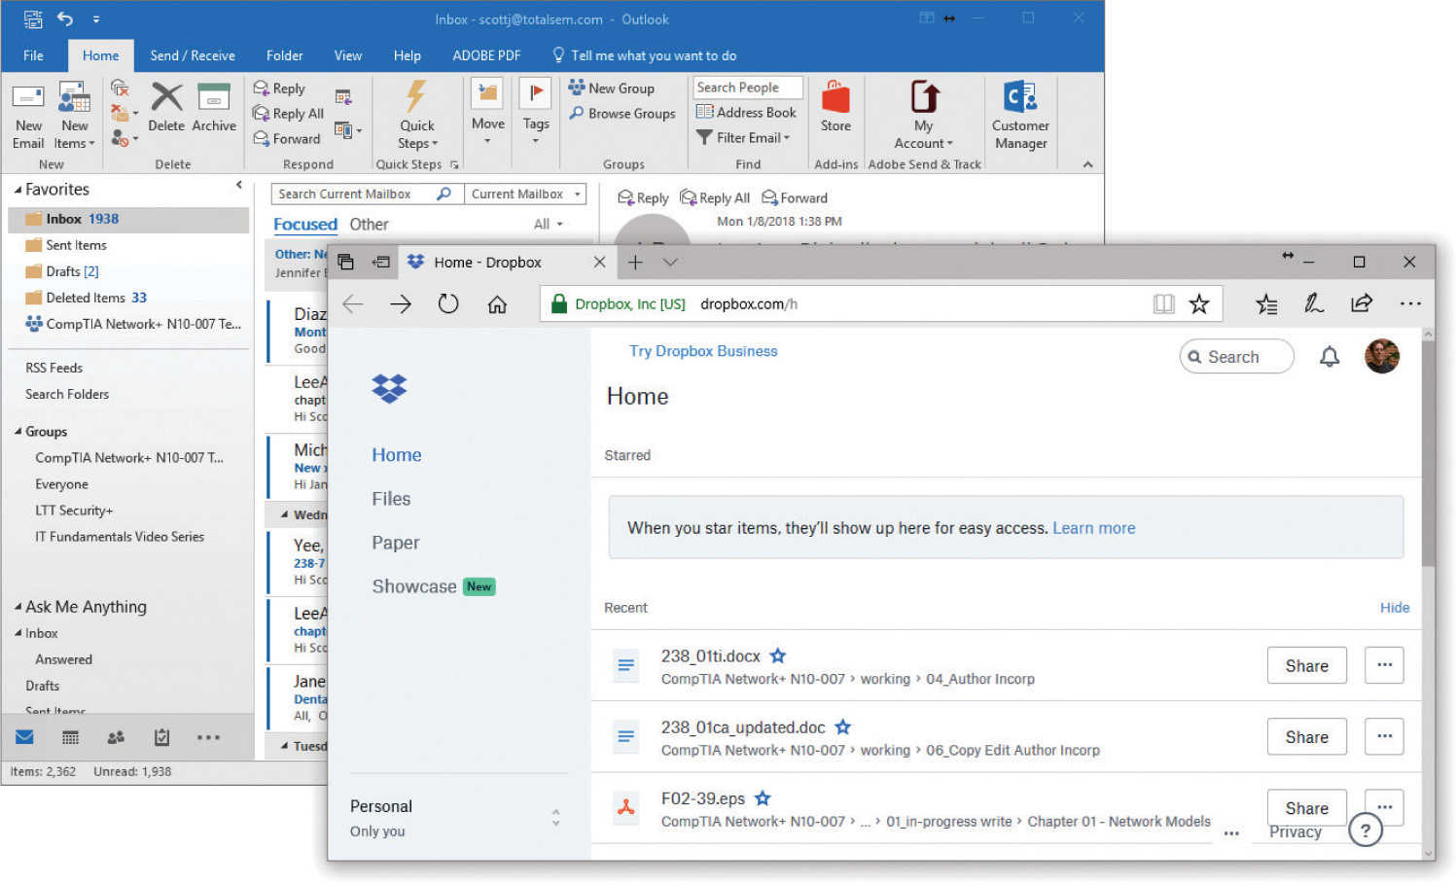The height and width of the screenshot is (885, 1456).
Task: Open the All filter dropdown
Action: point(548,224)
